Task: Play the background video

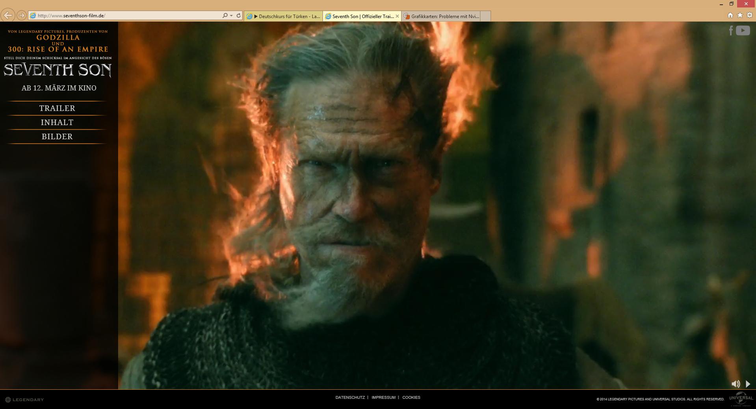Action: pyautogui.click(x=748, y=384)
